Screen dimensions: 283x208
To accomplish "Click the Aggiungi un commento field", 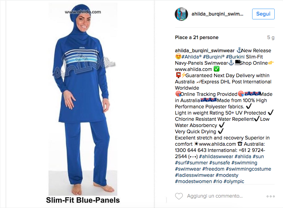I will (215, 196).
